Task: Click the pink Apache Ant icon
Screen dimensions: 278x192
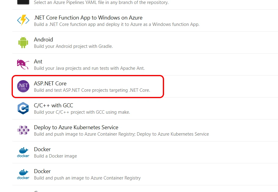Action: point(23,64)
